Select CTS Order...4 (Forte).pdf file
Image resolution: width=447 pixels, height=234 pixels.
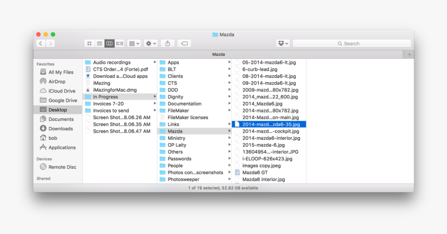[120, 69]
